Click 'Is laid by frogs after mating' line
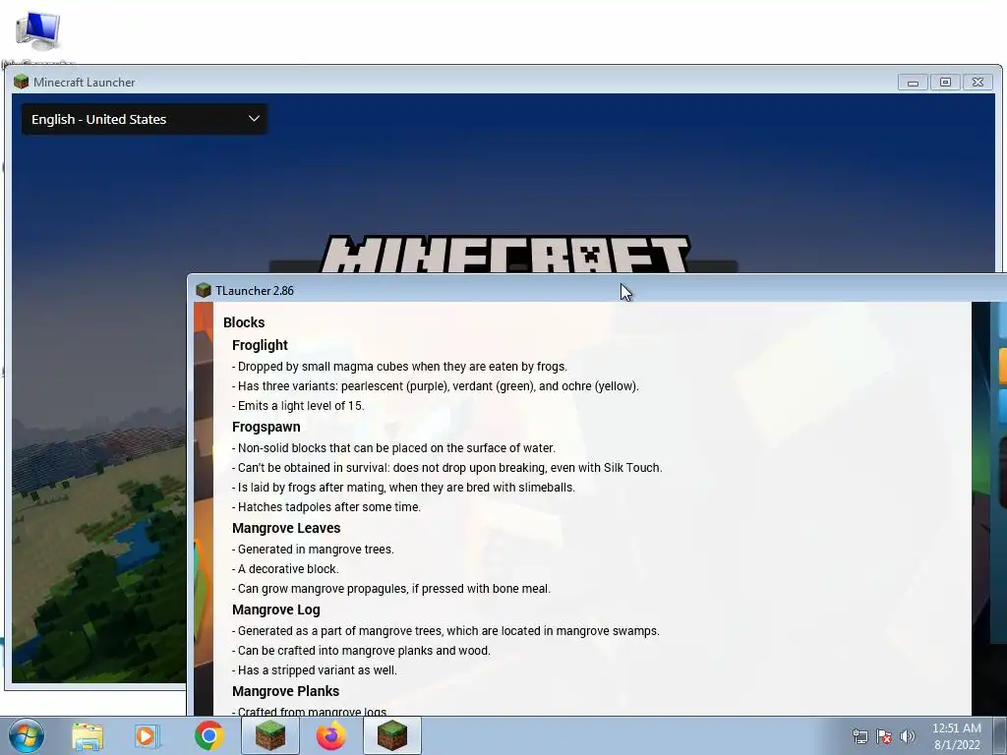The width and height of the screenshot is (1007, 755). click(x=403, y=488)
